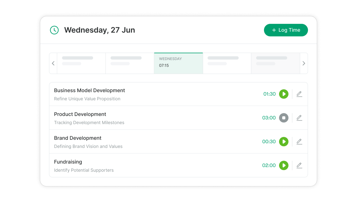
Task: Click the 'Business Model Development' title
Action: [90, 90]
